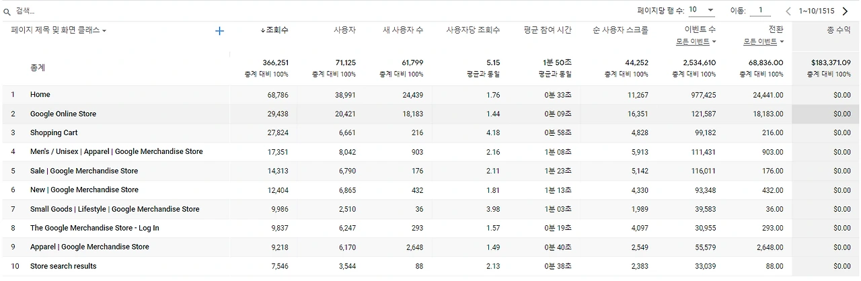Click Men's / Unisex row scrolls 5,913

[x=639, y=152]
